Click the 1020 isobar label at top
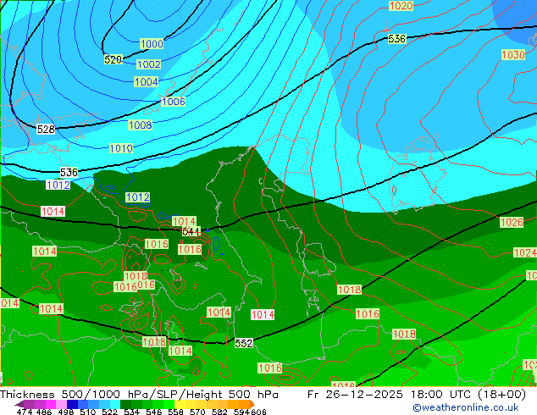The height and width of the screenshot is (415, 537). tap(401, 6)
